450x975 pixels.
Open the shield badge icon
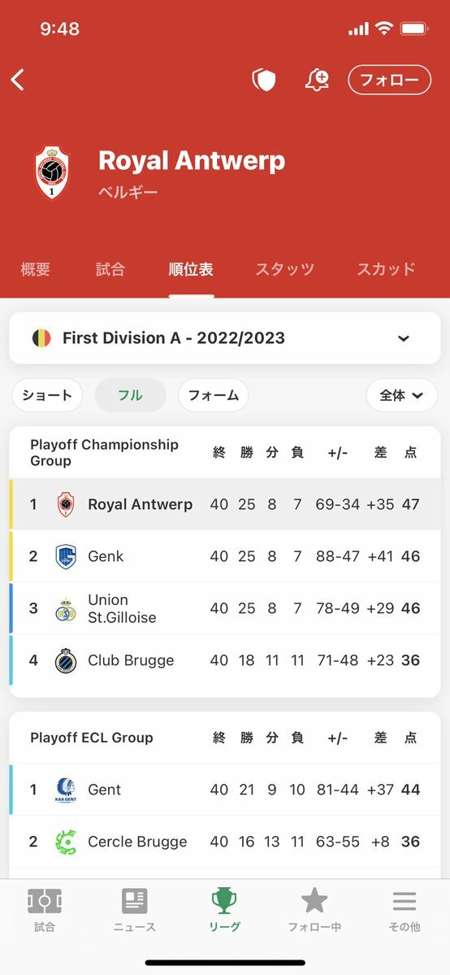(263, 80)
